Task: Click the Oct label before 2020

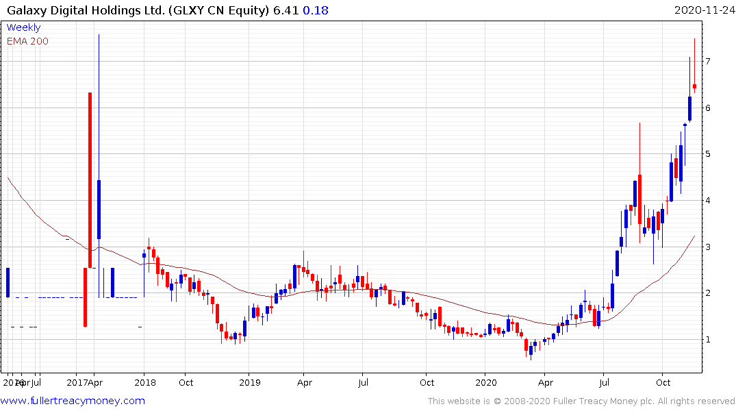Action: point(427,382)
